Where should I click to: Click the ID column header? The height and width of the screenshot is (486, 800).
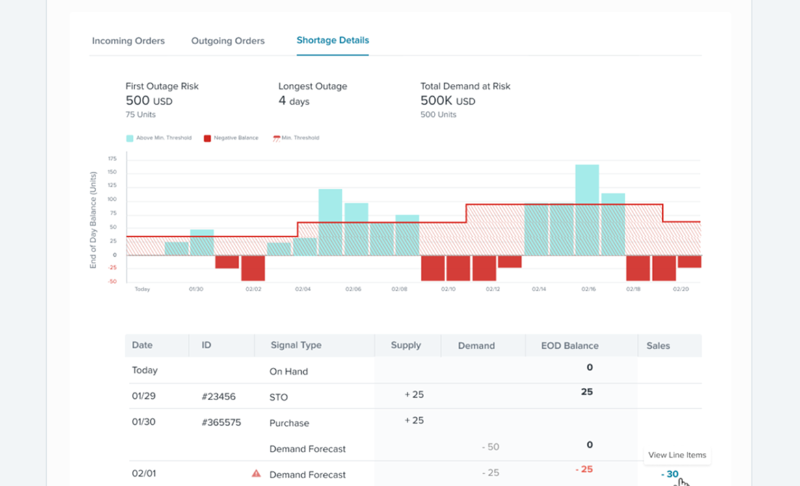(x=206, y=346)
